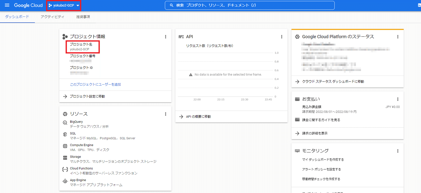Switch to the アクティビティ tab

point(52,17)
